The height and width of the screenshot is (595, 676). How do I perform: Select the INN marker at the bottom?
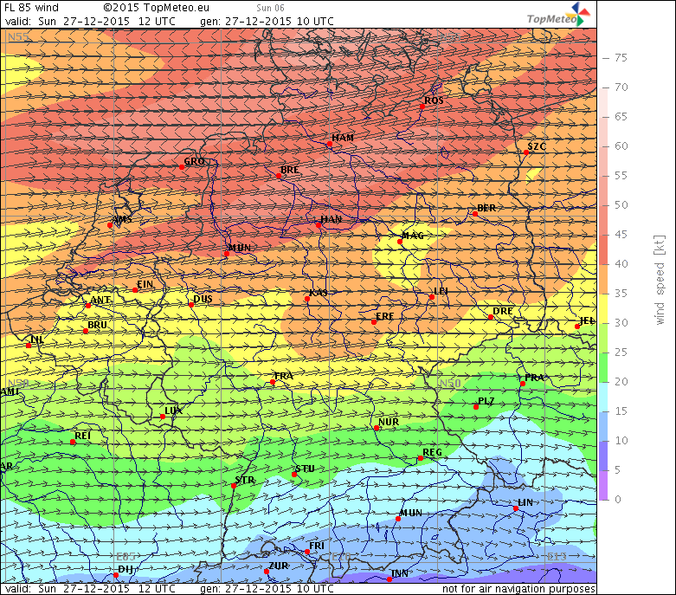point(390,579)
